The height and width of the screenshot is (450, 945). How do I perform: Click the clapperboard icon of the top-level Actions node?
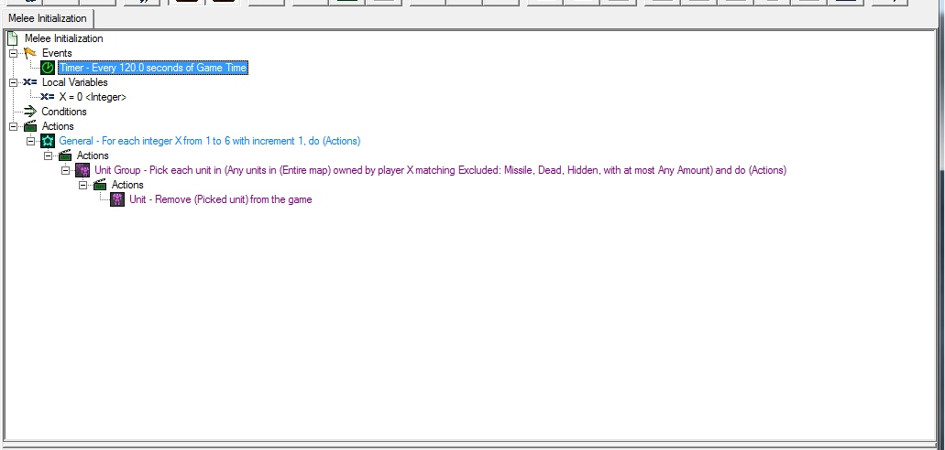pyautogui.click(x=30, y=126)
